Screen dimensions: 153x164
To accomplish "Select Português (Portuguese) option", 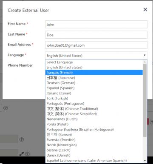I will 94,104.
